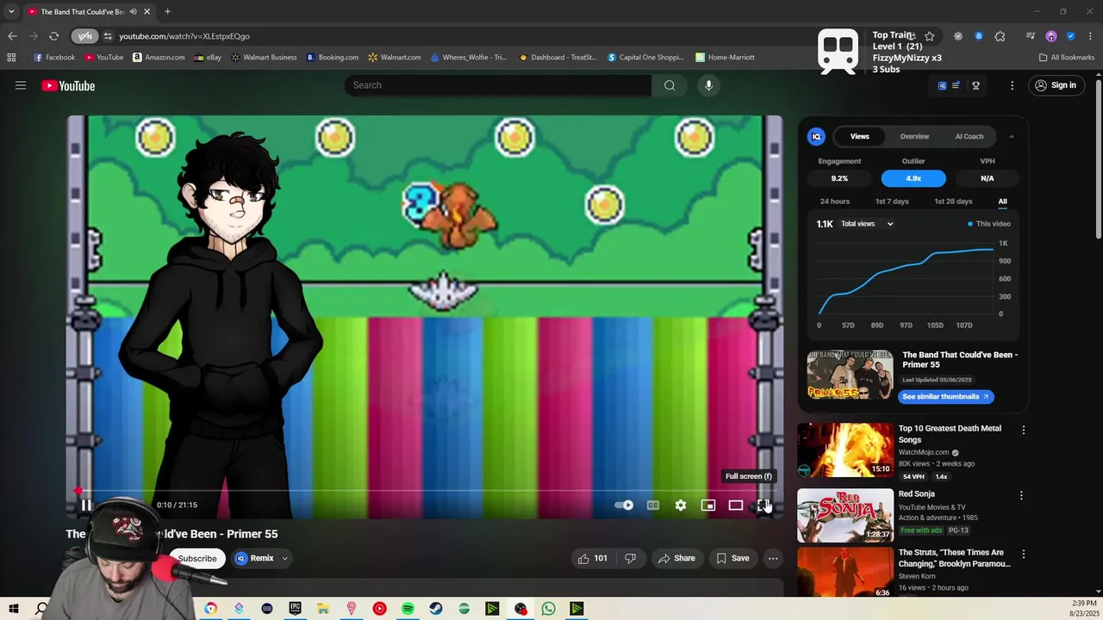
Task: Open the YouTube hamburger guide menu
Action: click(x=21, y=85)
